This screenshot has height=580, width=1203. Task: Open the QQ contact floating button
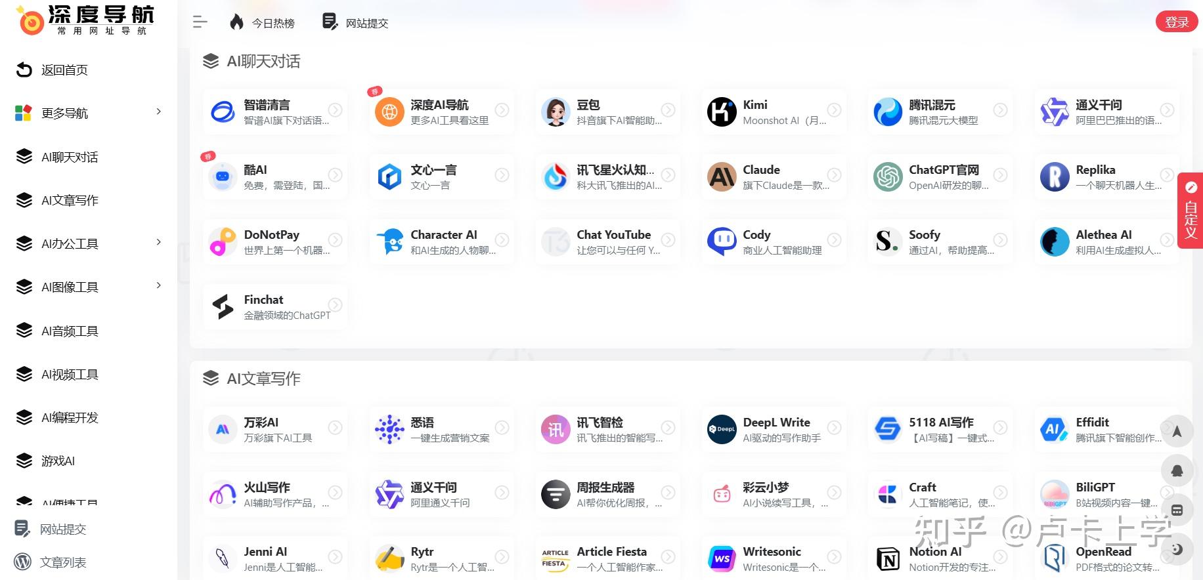[x=1177, y=470]
